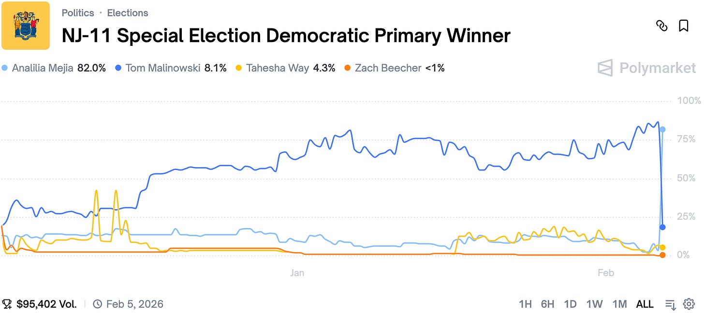Image resolution: width=704 pixels, height=313 pixels.
Task: Select the 1H time range
Action: point(525,304)
